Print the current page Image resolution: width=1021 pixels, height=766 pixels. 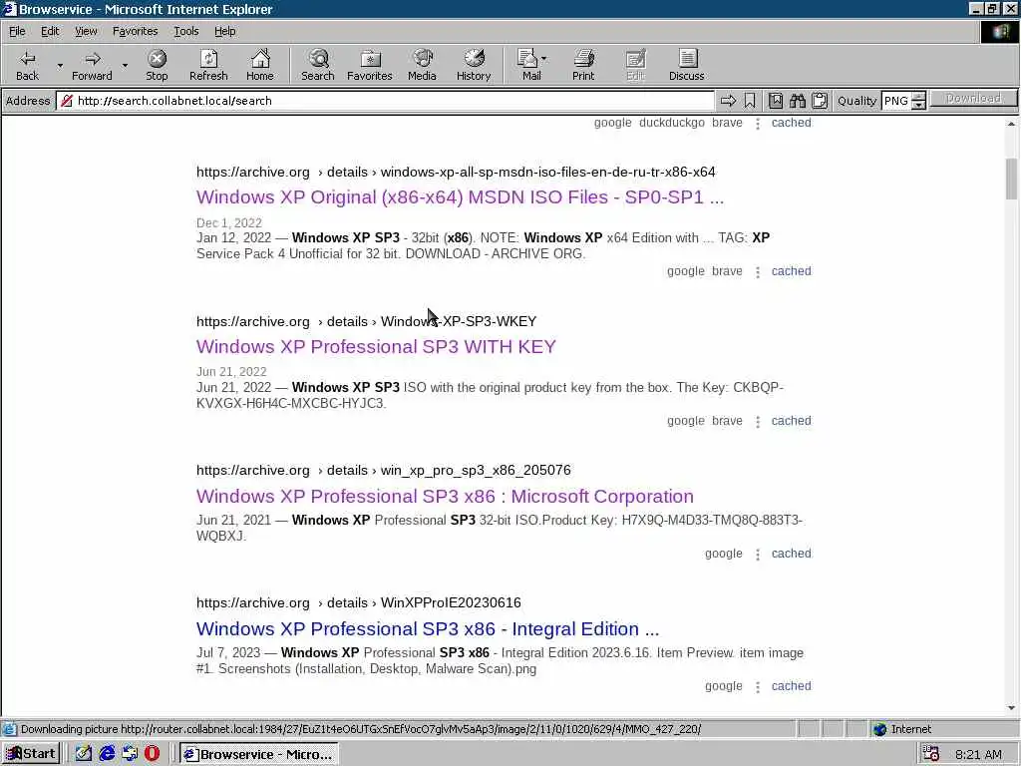point(583,65)
